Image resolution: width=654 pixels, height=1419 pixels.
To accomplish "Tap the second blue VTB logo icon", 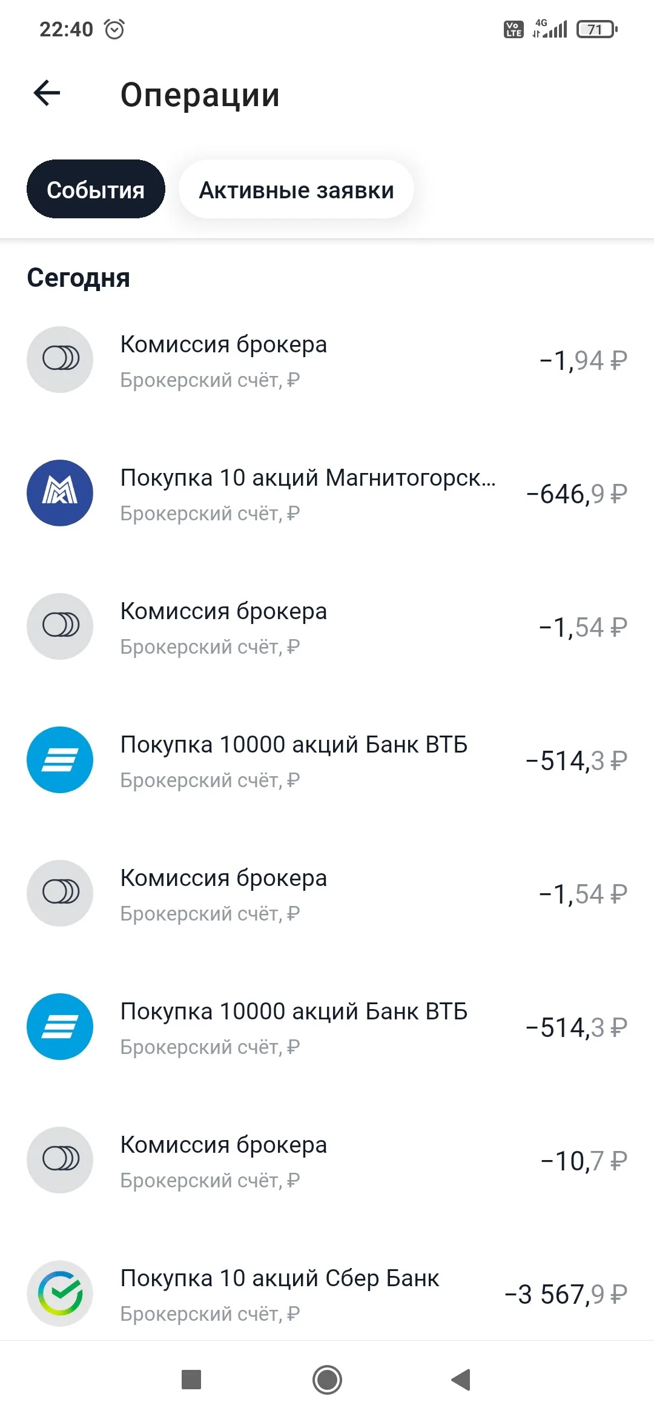I will [x=60, y=1027].
